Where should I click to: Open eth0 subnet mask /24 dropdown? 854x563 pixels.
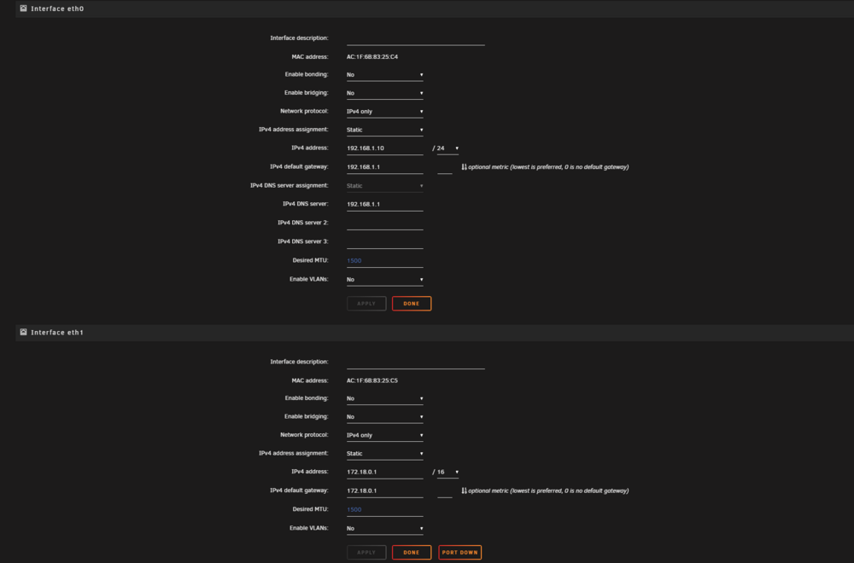447,148
